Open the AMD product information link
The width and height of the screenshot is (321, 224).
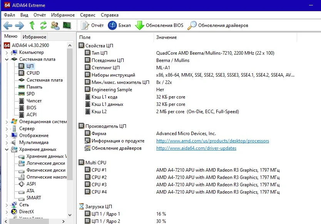click(x=212, y=141)
